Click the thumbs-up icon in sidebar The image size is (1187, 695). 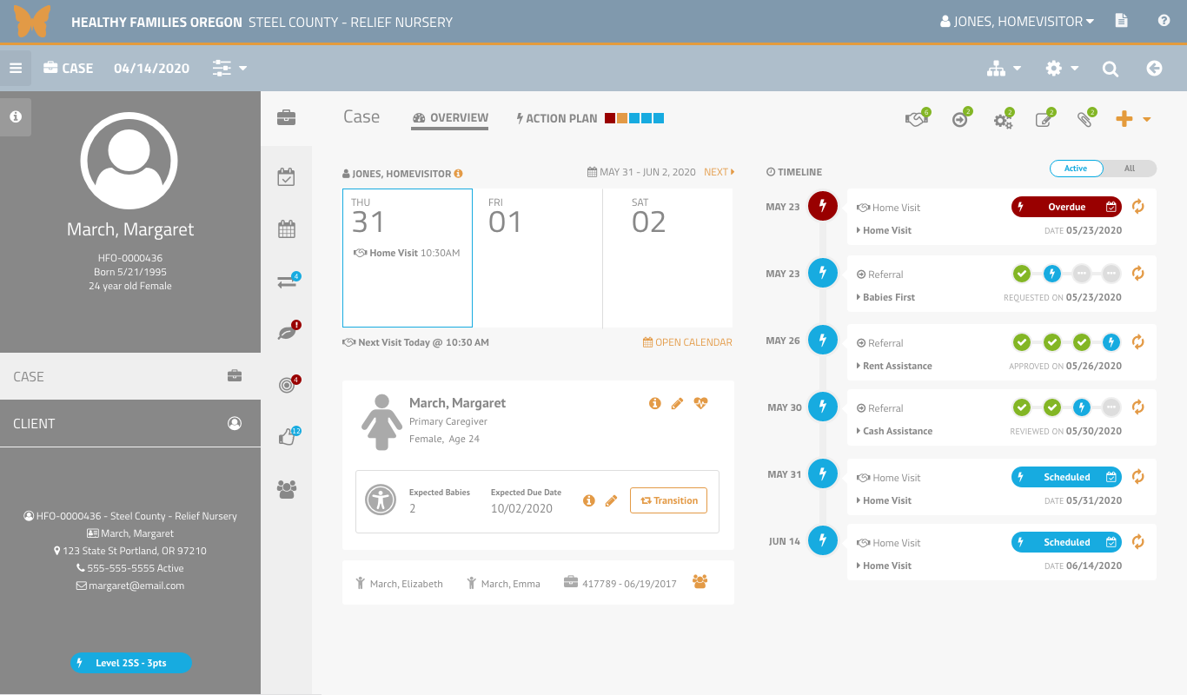[287, 437]
